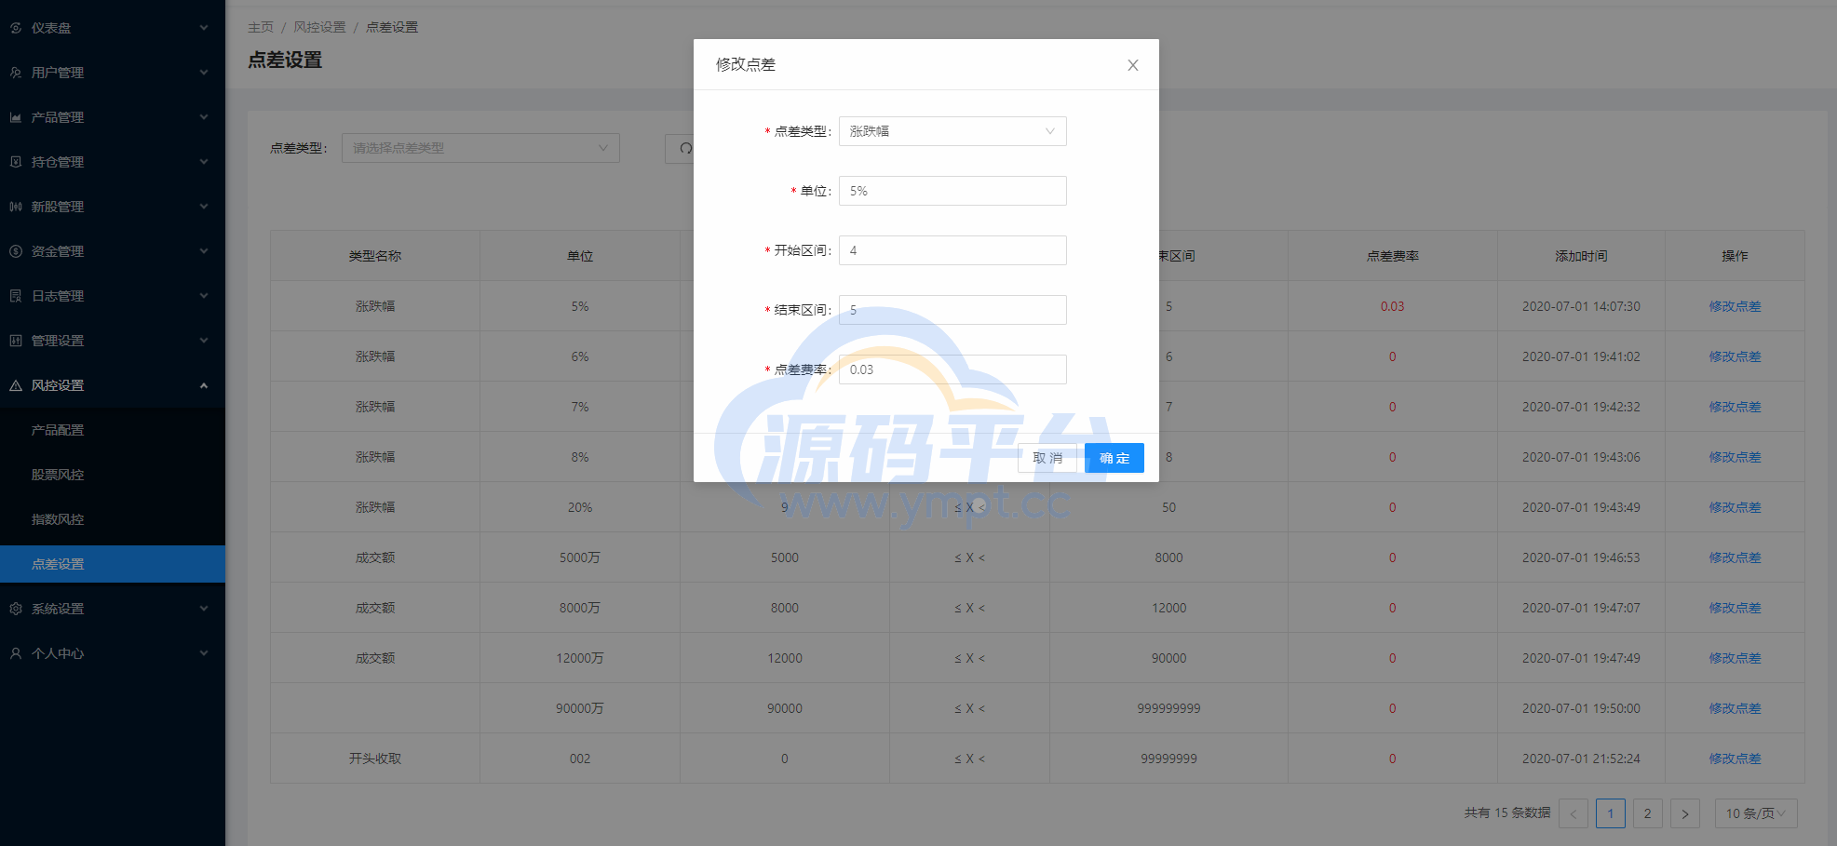Click the 资金管理 coin icon
The image size is (1837, 846).
16,251
